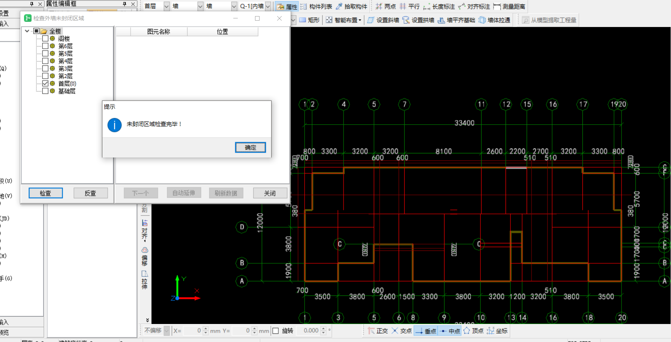The width and height of the screenshot is (671, 342).
Task: Open the 不偏移 offset mode dropdown
Action: pos(167,331)
